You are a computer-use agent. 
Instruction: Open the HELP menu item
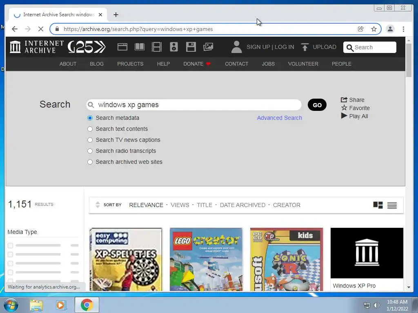click(x=163, y=64)
